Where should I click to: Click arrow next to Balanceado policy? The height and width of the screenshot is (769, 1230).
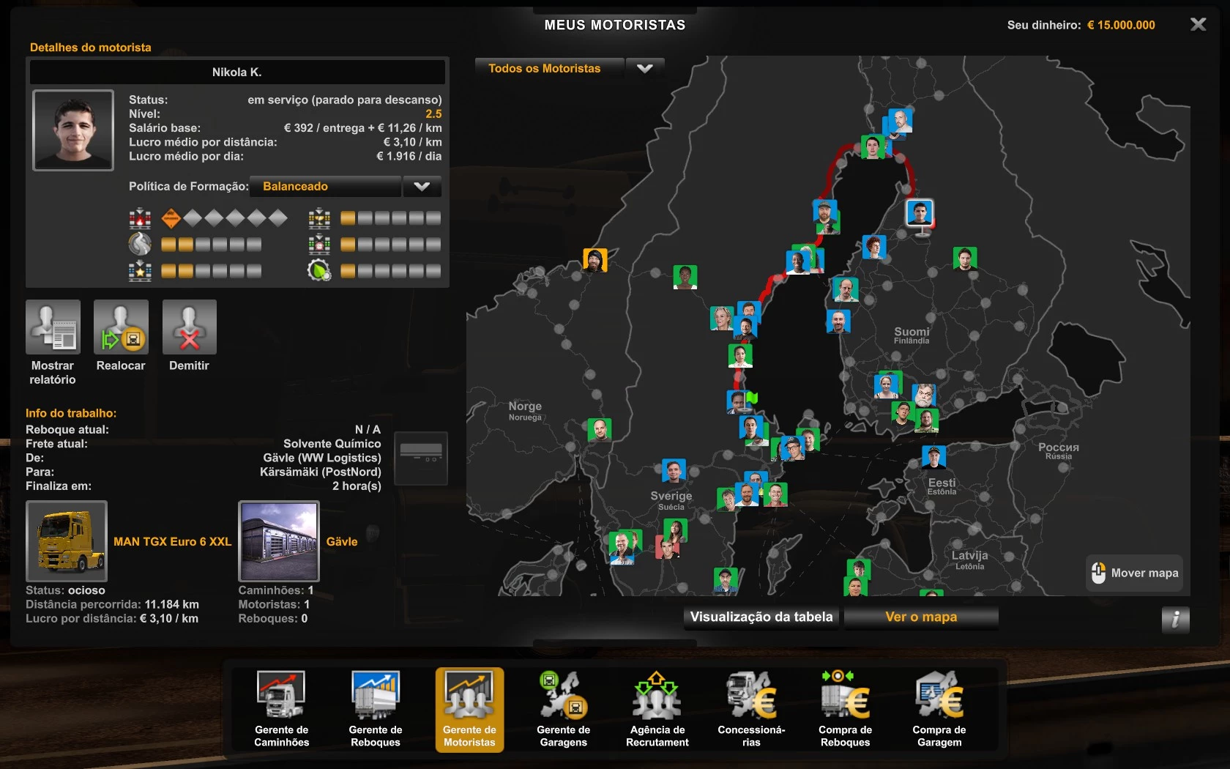[422, 187]
